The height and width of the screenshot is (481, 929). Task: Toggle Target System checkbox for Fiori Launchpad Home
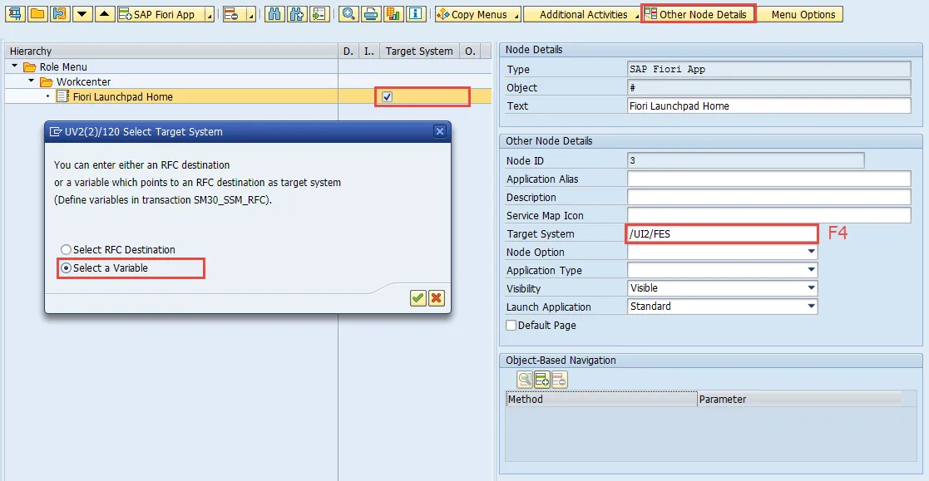point(387,97)
